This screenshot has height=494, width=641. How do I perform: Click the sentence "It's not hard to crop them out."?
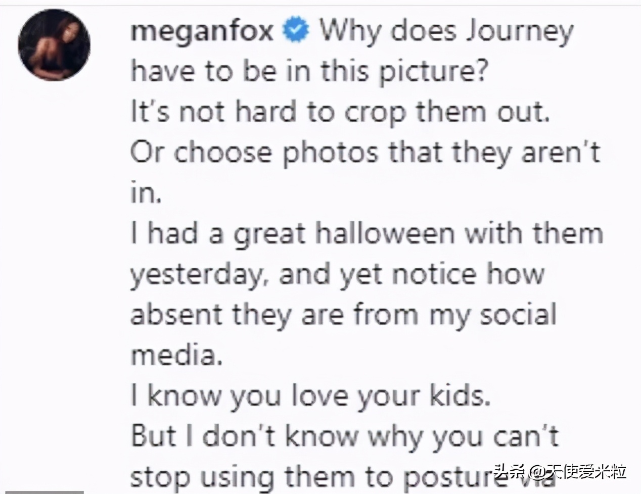pos(340,112)
